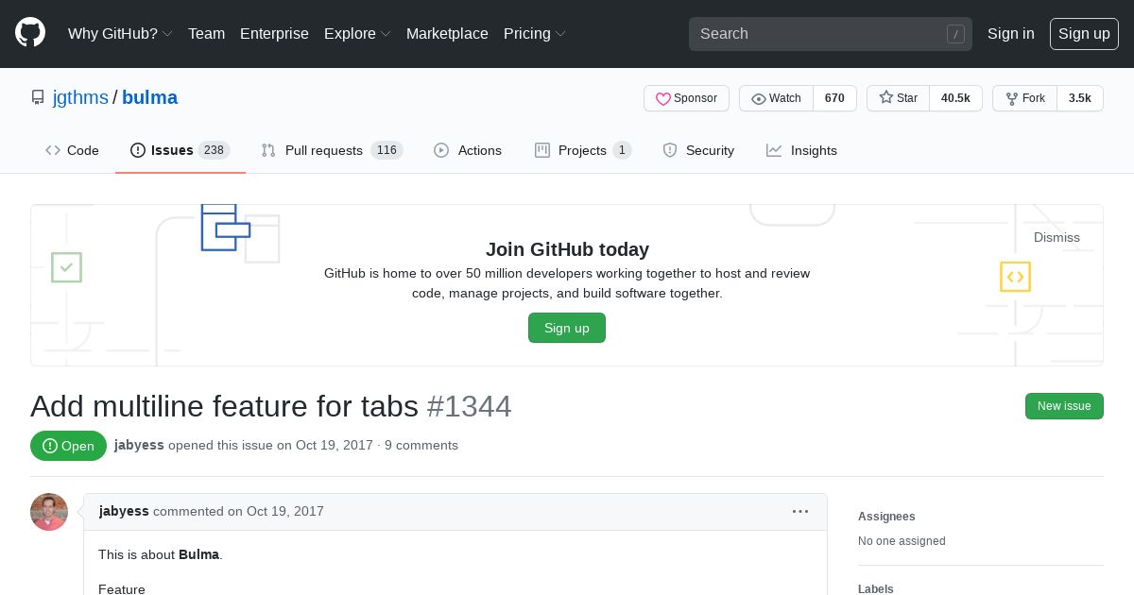Click Sign up in the header

point(1084,34)
